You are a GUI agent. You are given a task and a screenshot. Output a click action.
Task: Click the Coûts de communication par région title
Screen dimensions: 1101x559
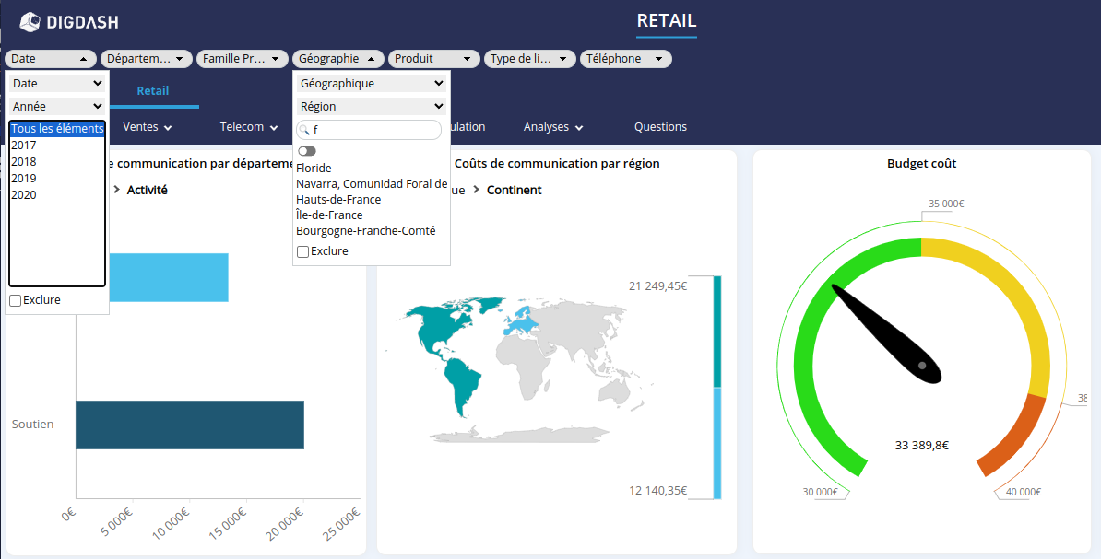[557, 163]
